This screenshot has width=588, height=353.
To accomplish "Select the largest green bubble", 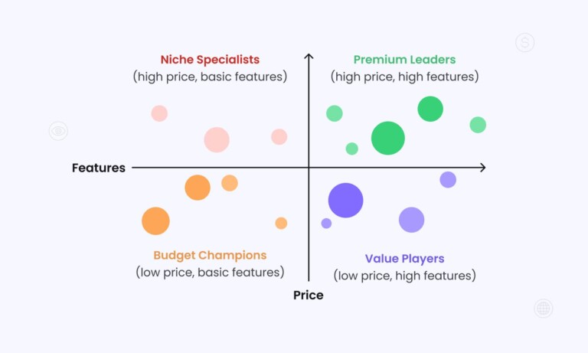I will point(388,138).
